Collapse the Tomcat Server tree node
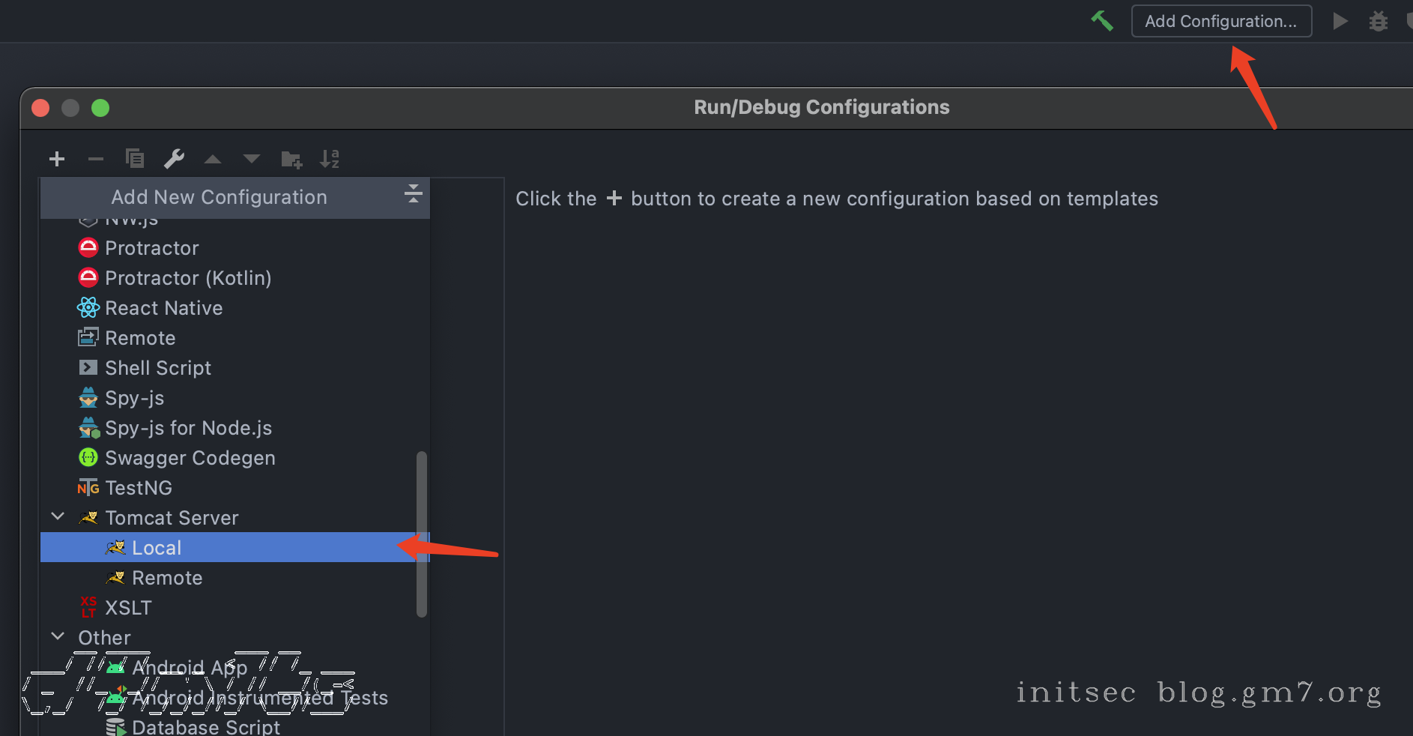The height and width of the screenshot is (736, 1413). click(58, 517)
